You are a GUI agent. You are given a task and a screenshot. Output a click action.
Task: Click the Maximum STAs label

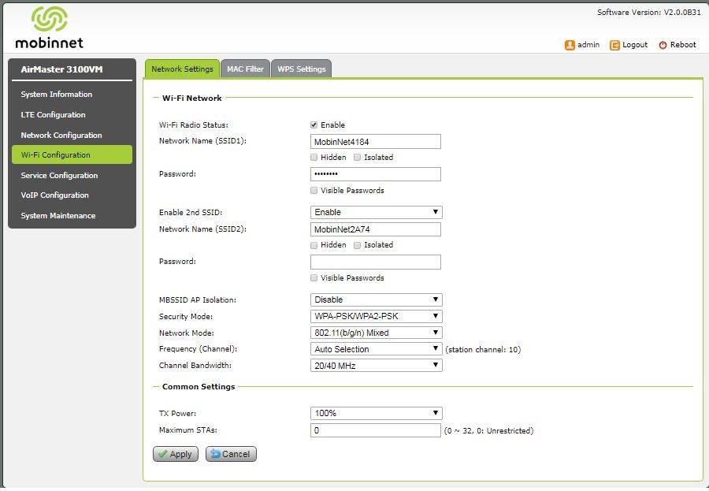click(188, 430)
